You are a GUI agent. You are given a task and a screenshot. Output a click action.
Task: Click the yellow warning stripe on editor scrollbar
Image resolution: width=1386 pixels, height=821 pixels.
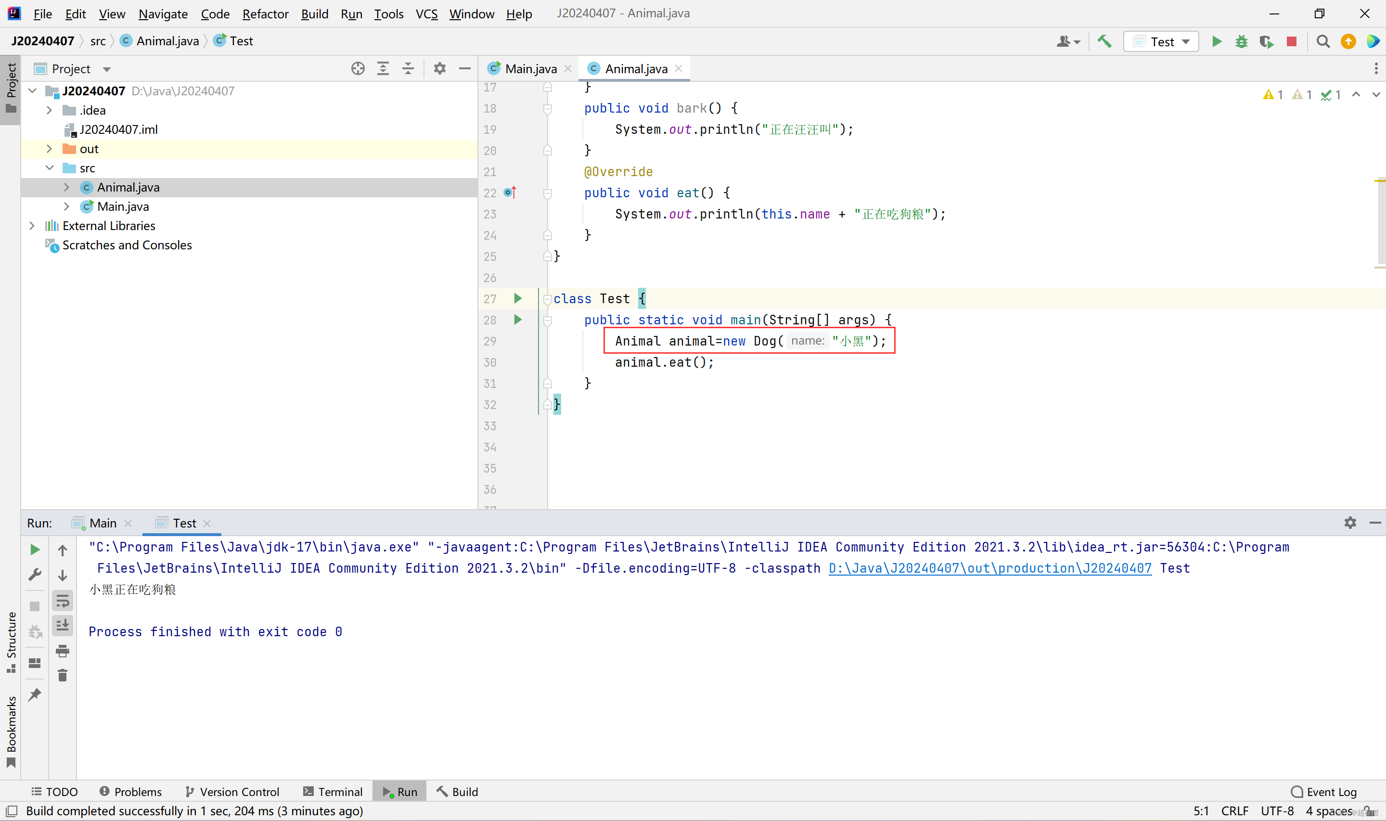tap(1379, 181)
